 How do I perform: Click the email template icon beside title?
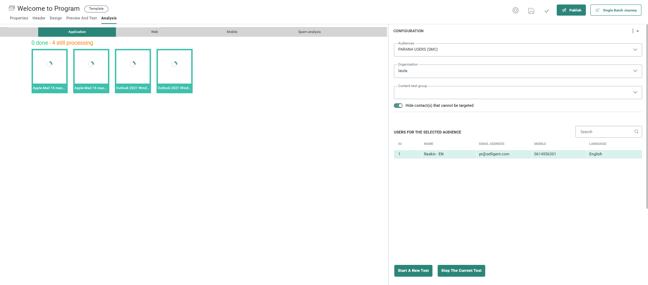[12, 8]
